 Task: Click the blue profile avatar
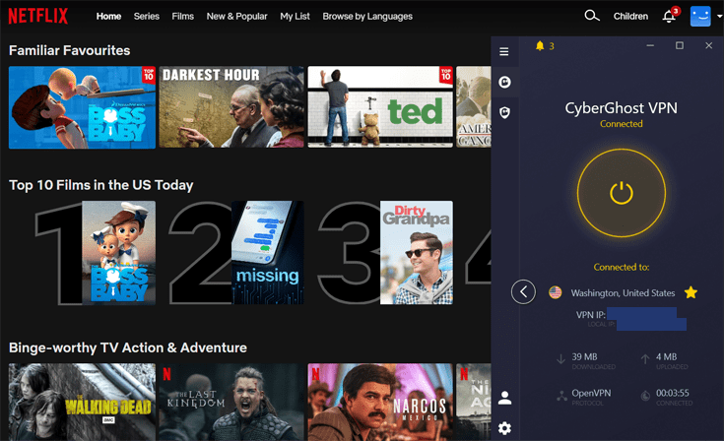tap(700, 16)
